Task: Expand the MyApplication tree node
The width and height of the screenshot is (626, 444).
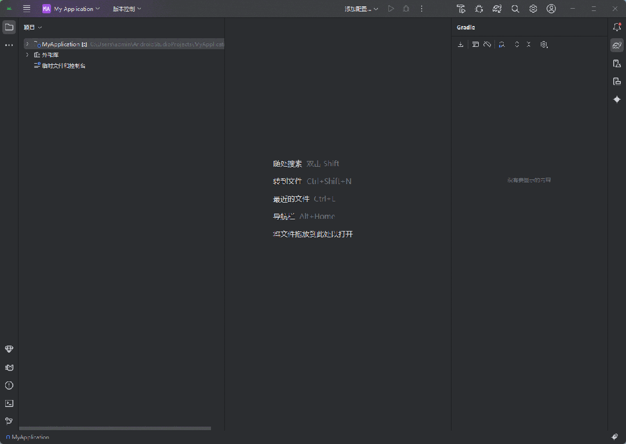Action: click(27, 43)
